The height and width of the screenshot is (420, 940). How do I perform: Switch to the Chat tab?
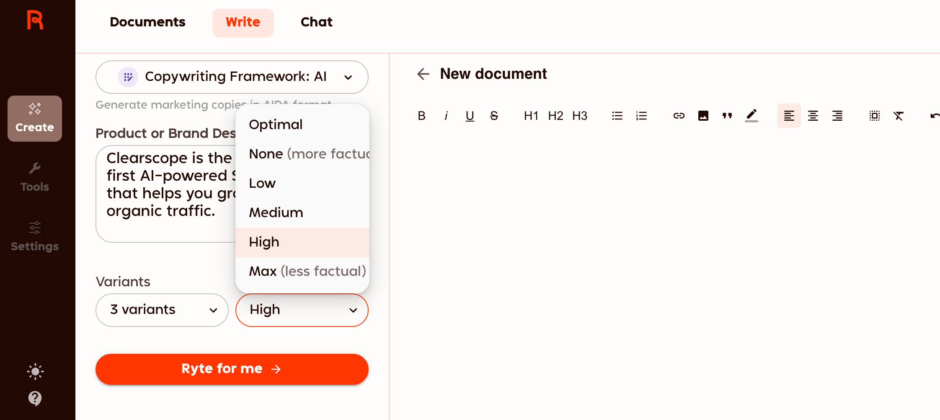[x=317, y=22]
